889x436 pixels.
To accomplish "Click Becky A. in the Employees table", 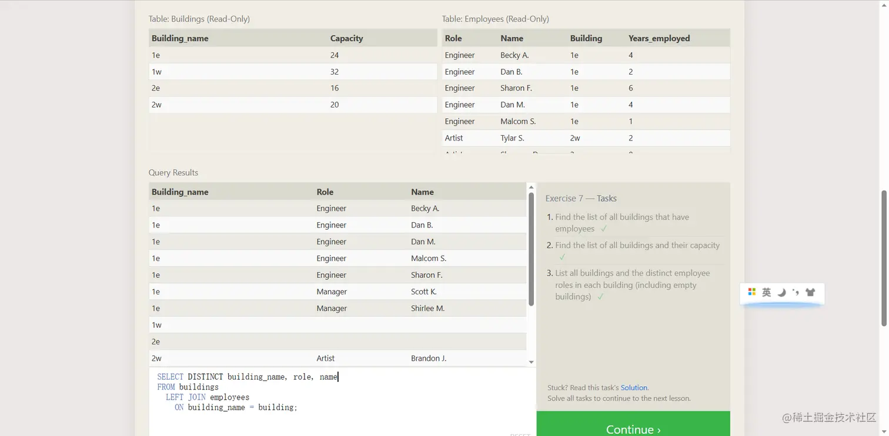I will coord(514,55).
